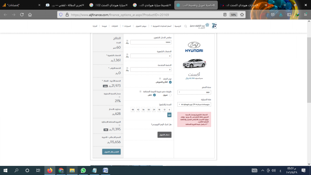Click التقدم بطلب التمويل apply button

(x=111, y=152)
